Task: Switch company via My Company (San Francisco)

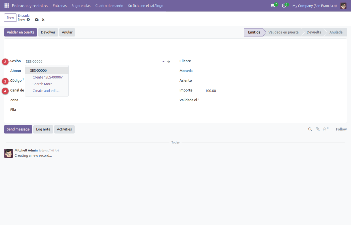Action: [x=314, y=5]
